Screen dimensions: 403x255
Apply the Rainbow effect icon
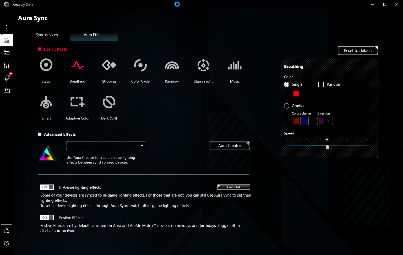pos(172,65)
